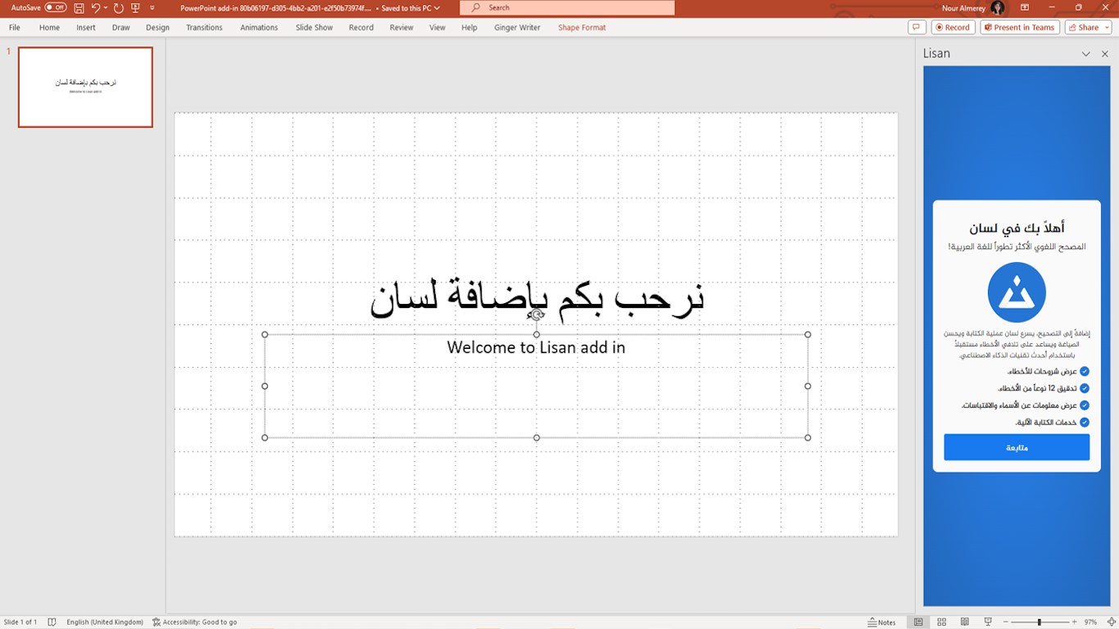Screen dimensions: 1119x629
Task: Click the Lisan logo circle
Action: coord(1017,292)
